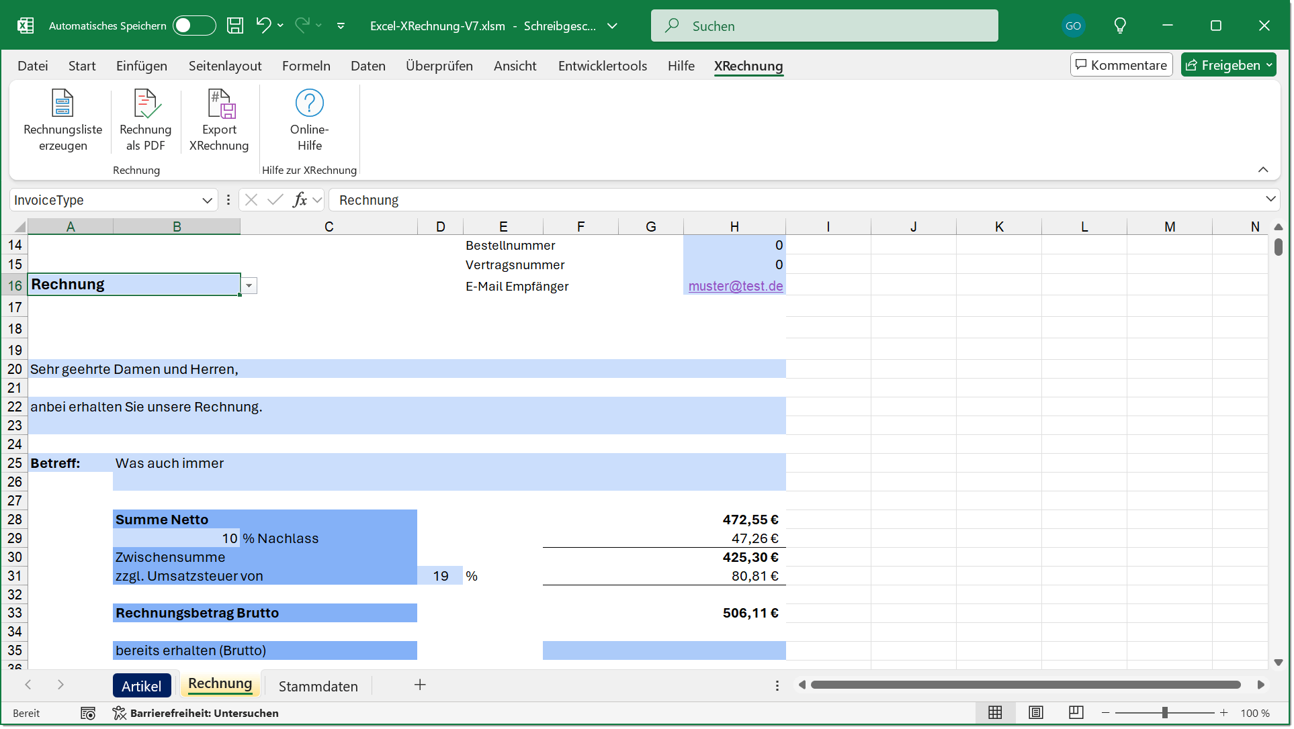
Task: Click the Undo arrow icon
Action: pyautogui.click(x=263, y=26)
